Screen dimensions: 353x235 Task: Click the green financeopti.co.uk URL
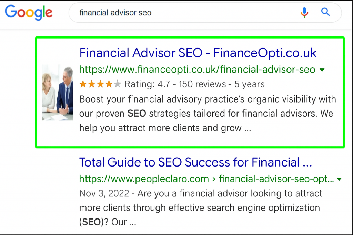pyautogui.click(x=197, y=70)
